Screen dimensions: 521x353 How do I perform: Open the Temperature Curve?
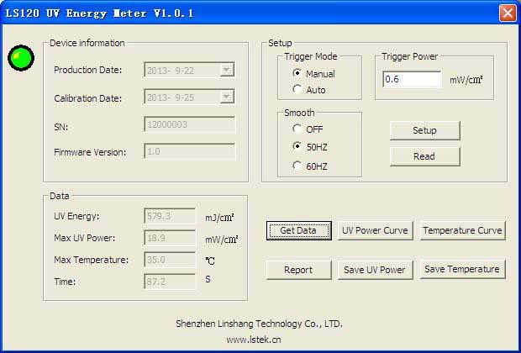(x=462, y=230)
